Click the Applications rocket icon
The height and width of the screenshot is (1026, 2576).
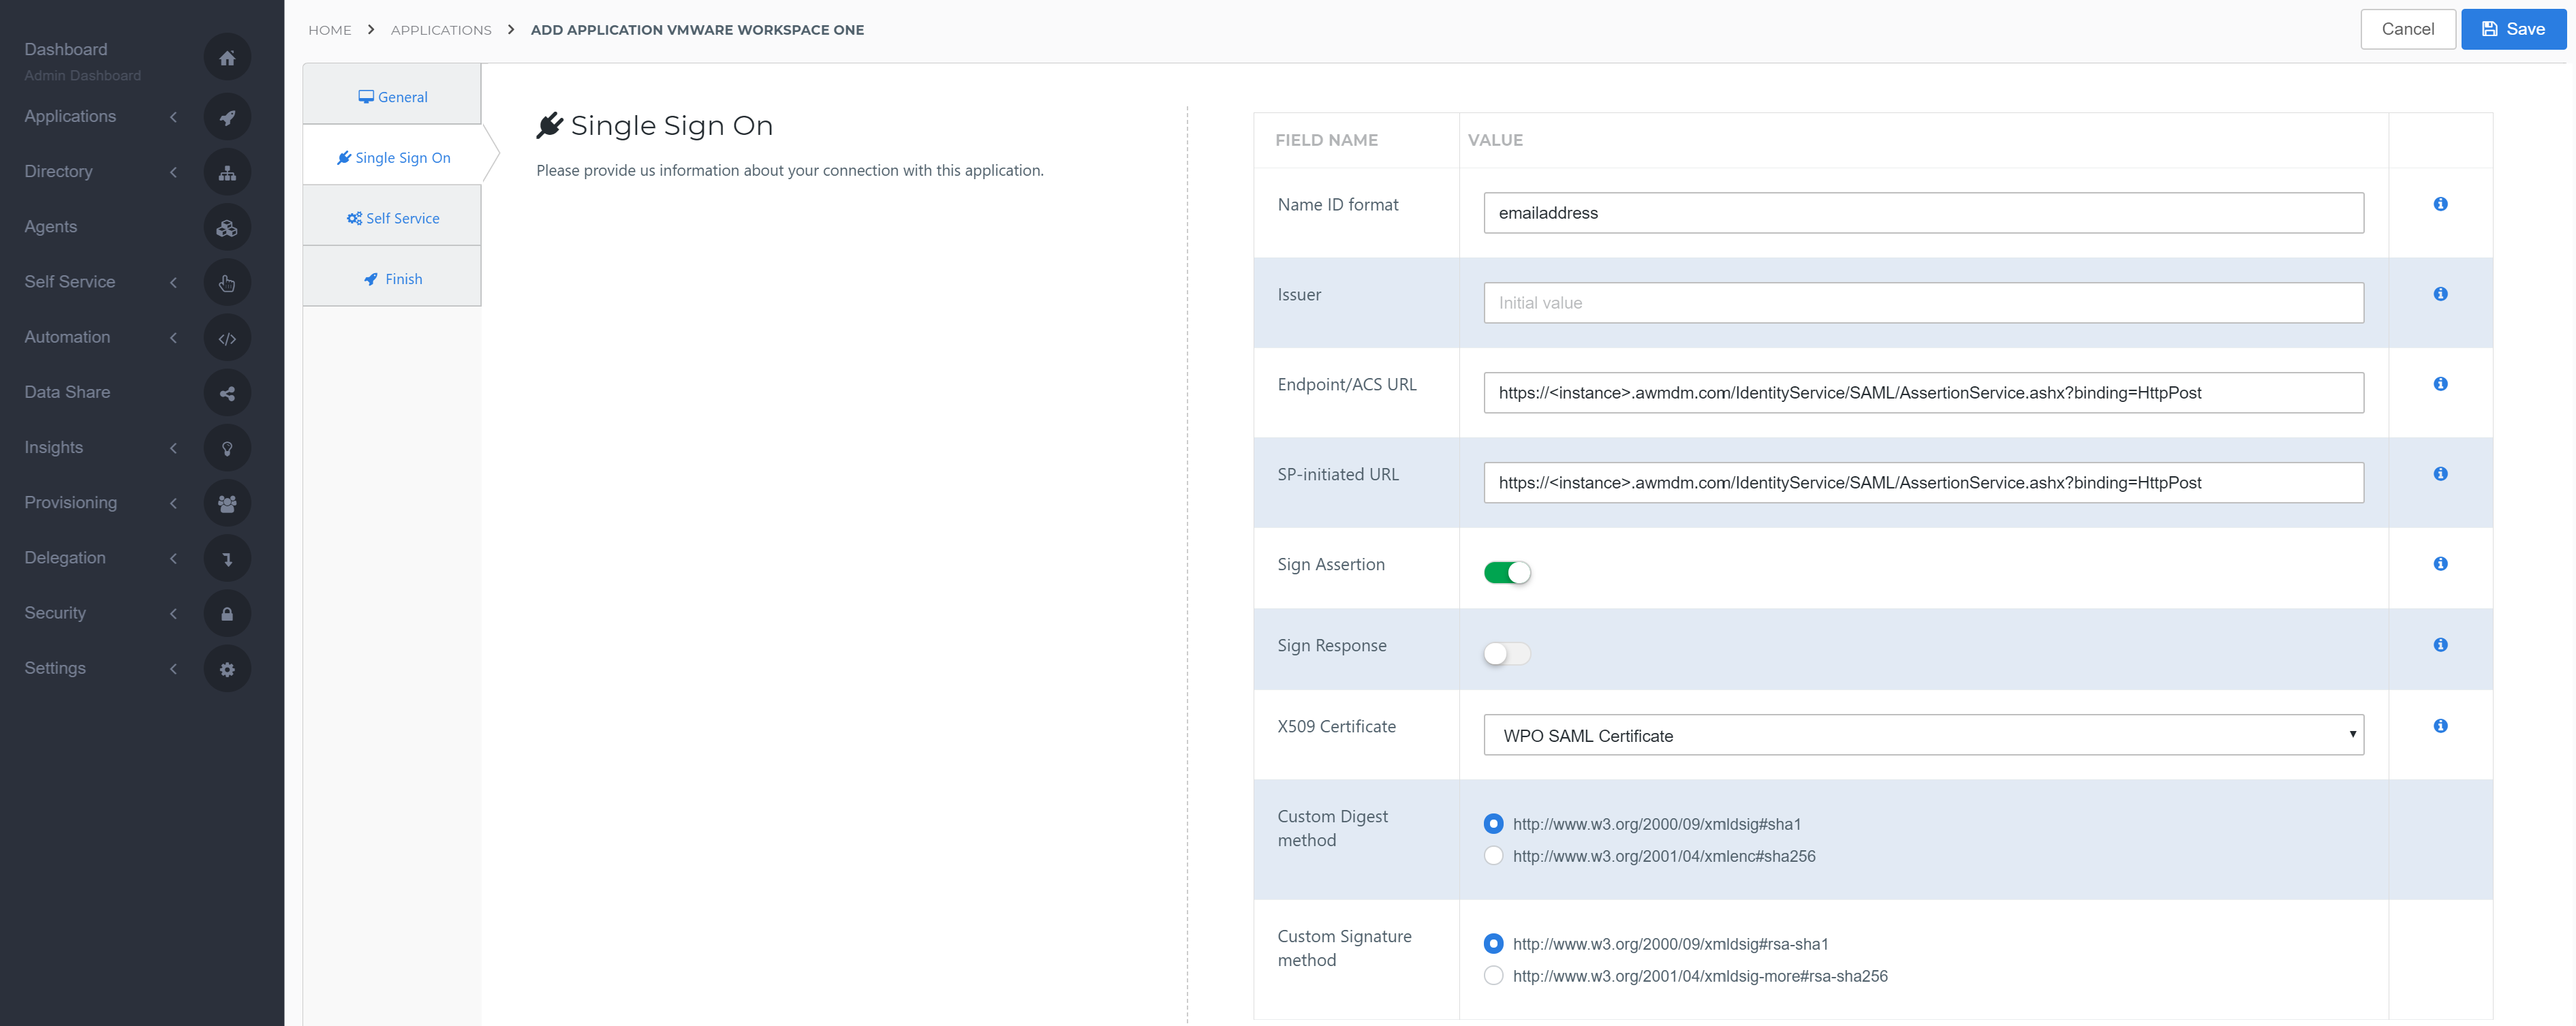(x=227, y=117)
